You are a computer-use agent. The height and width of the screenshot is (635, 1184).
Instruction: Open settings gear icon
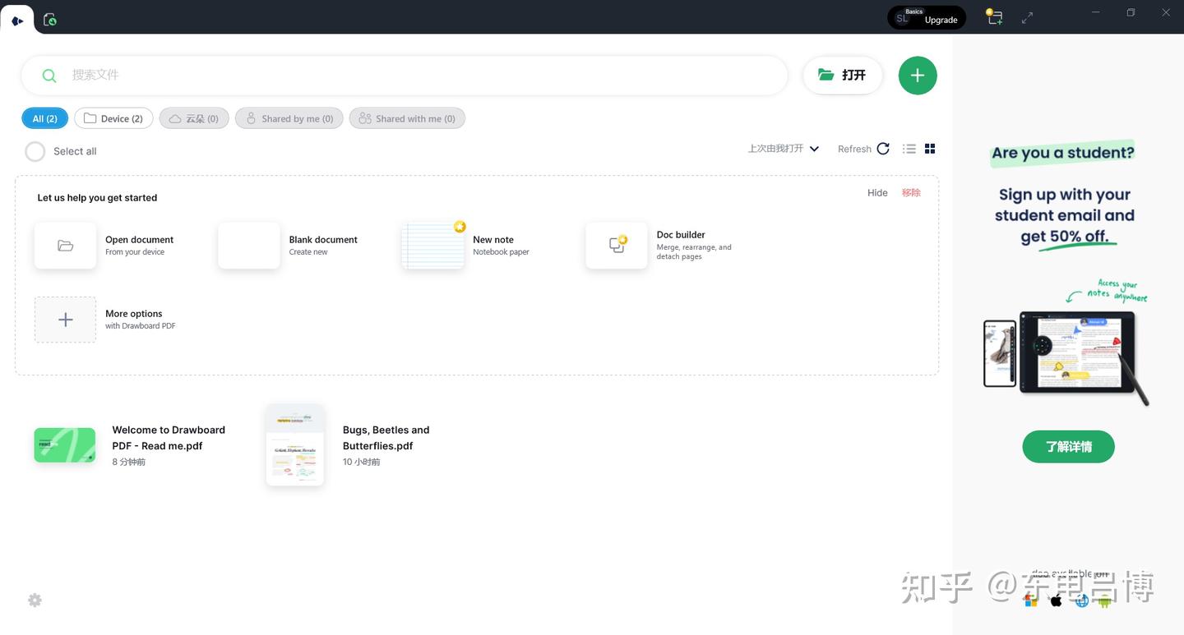pos(35,600)
